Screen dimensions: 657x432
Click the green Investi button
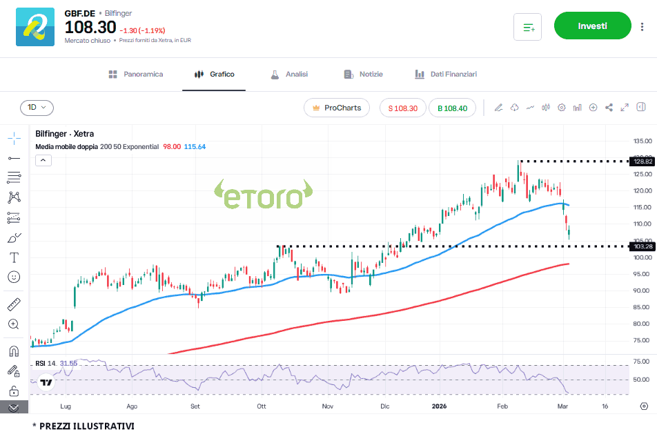(592, 26)
